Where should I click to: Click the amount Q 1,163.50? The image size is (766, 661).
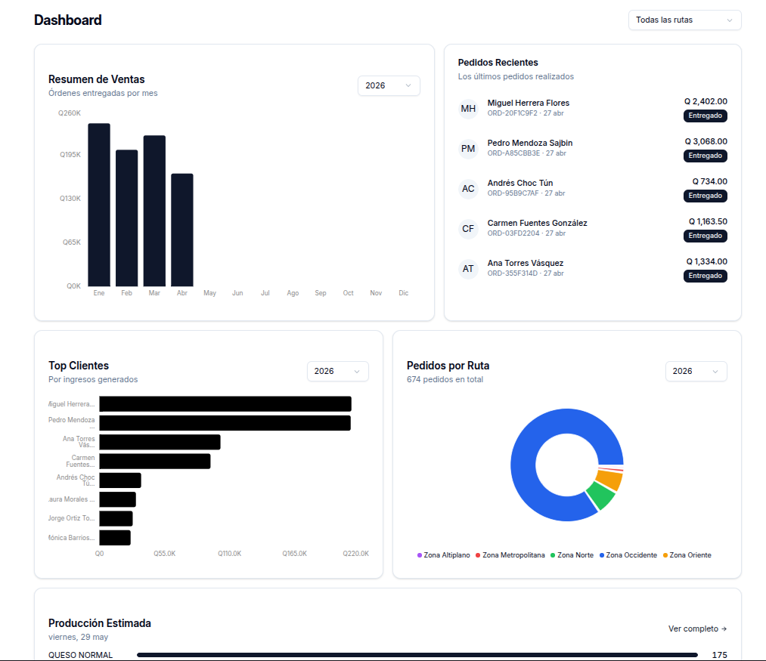click(708, 221)
